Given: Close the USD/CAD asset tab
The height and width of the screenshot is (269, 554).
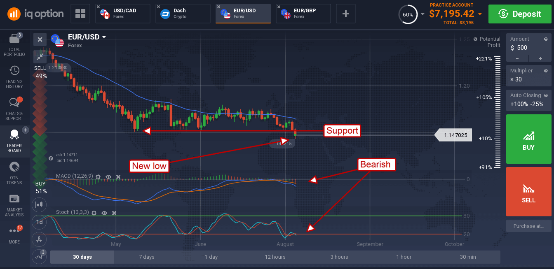Looking at the screenshot, I should (x=98, y=7).
